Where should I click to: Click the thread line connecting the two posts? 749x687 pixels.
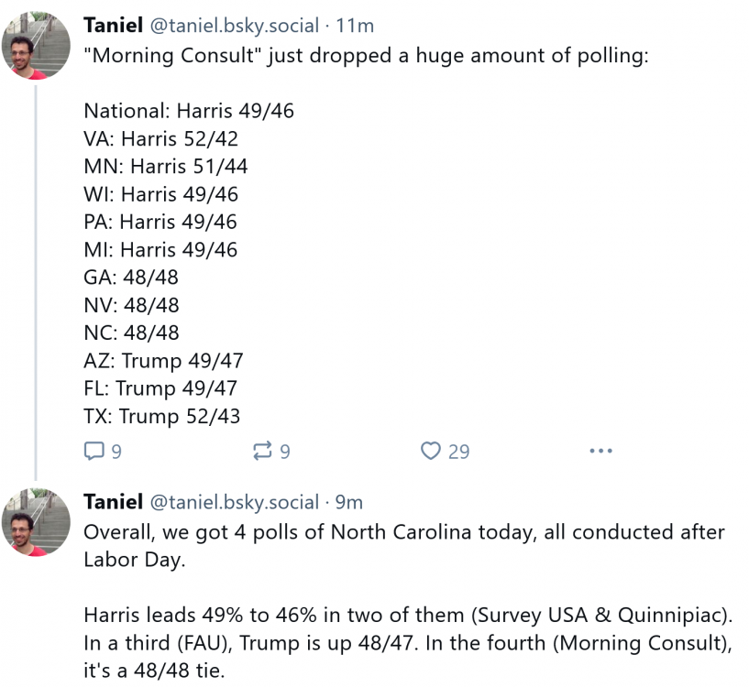pos(36,275)
